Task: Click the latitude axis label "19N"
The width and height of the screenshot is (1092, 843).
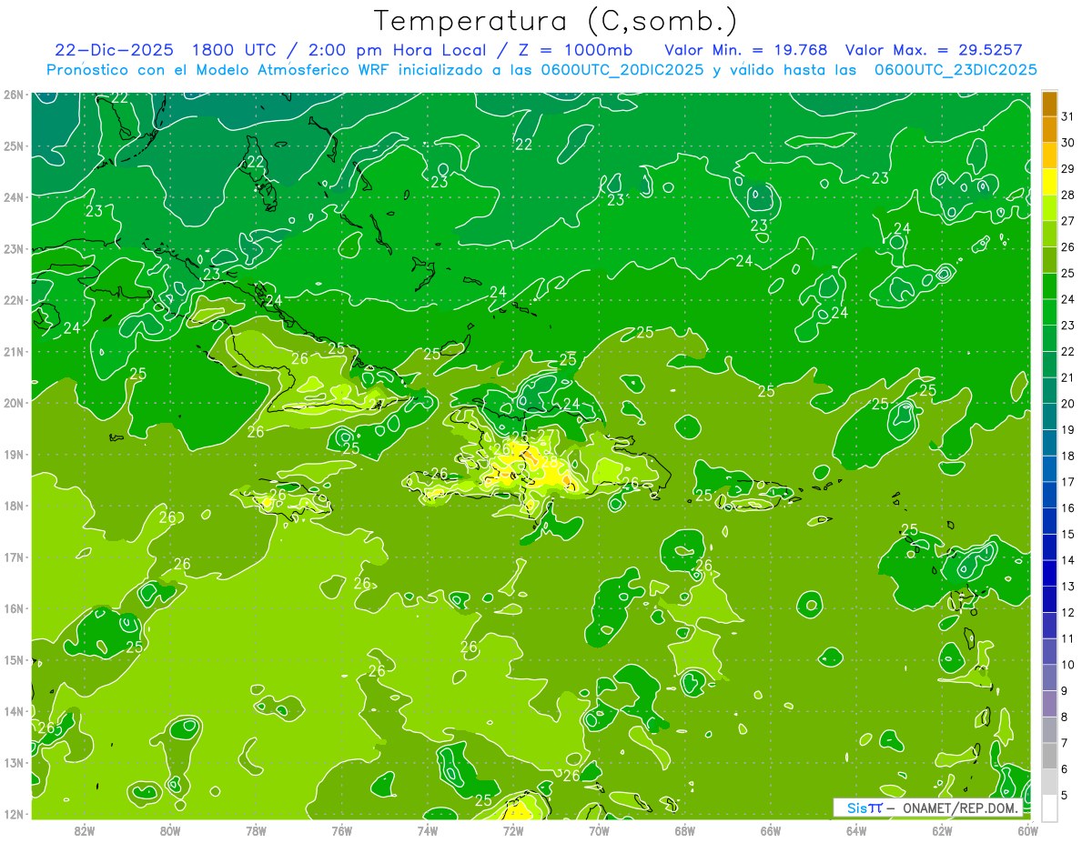Action: tap(14, 454)
